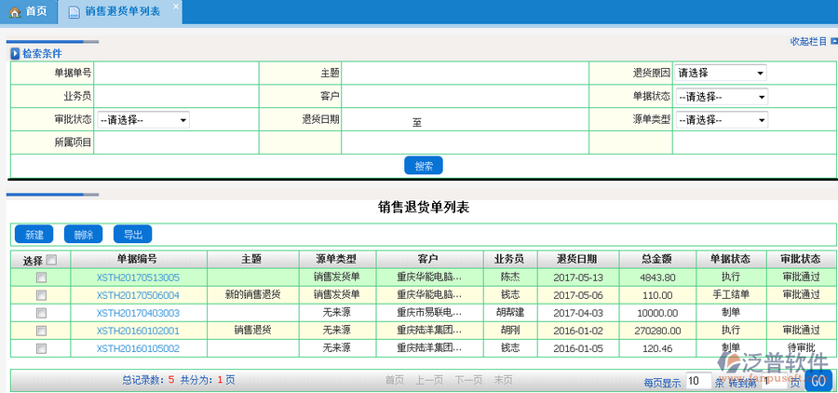Export list with 导出 button

pyautogui.click(x=132, y=235)
